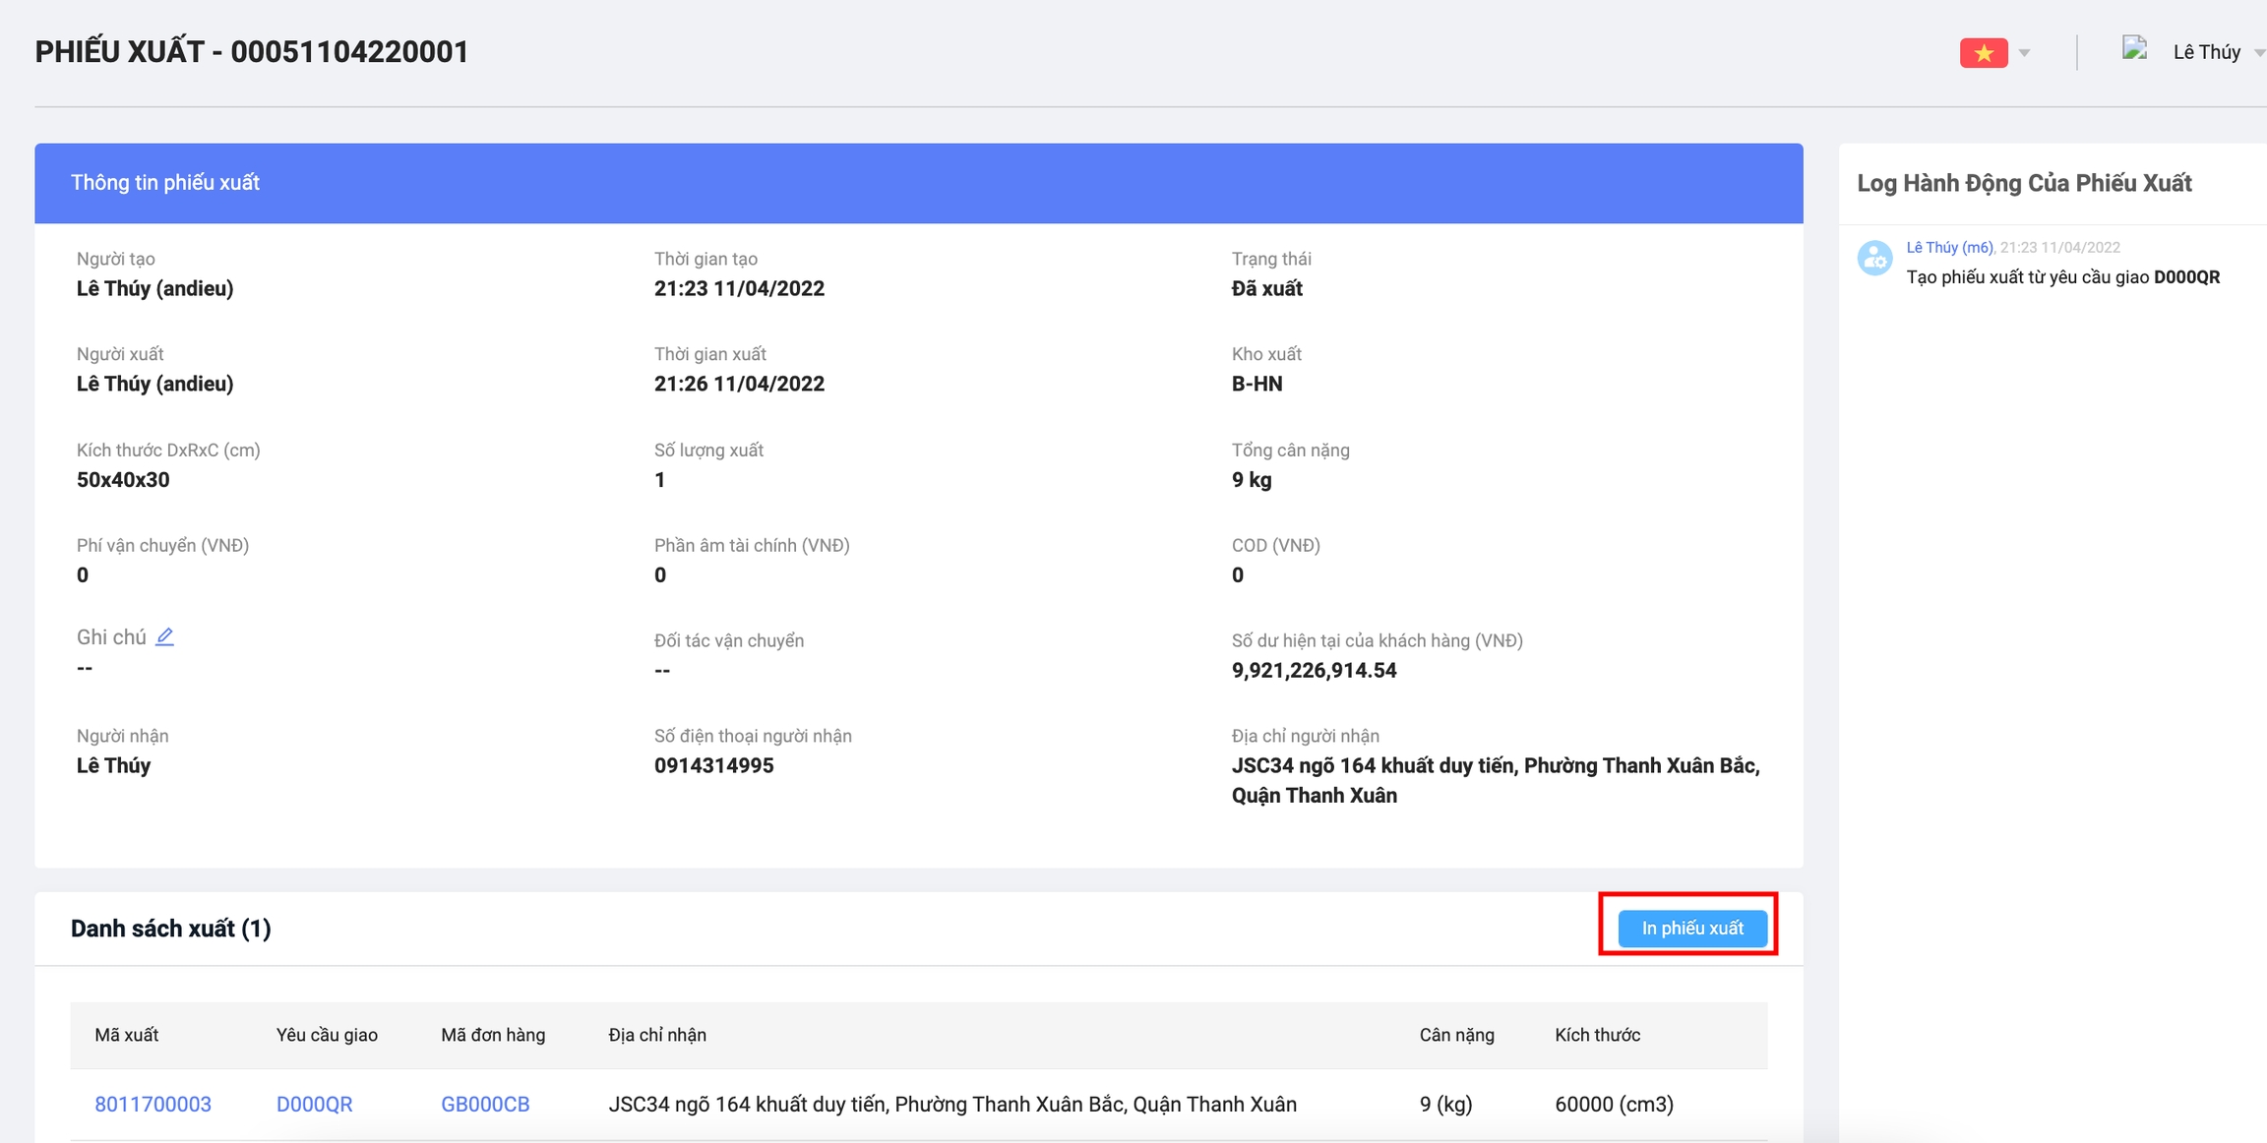Click the recipient phone number 0914314995
The width and height of the screenshot is (2267, 1143).
click(x=713, y=765)
